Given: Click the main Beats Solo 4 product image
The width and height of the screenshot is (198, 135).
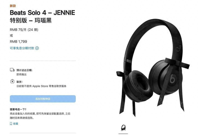Looking at the screenshot, I should click(153, 67).
